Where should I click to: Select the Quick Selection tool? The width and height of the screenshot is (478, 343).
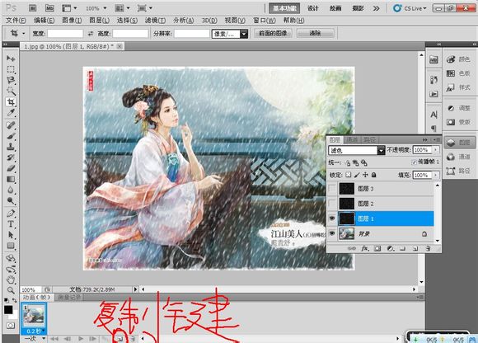pos(11,91)
